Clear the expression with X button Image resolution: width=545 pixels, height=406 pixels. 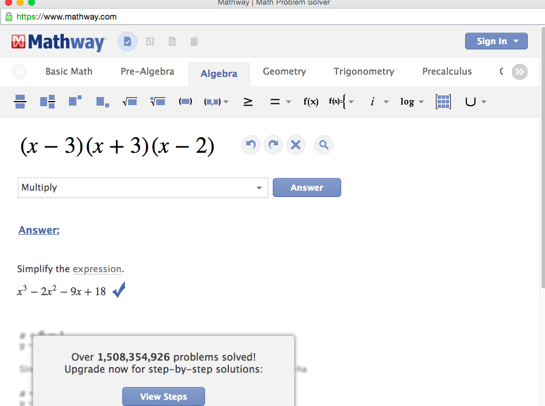[x=296, y=145]
